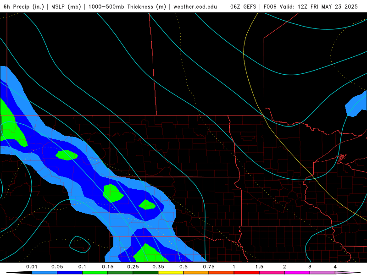Click the legend value '2'
The height and width of the screenshot is (275, 367).
coord(284,267)
